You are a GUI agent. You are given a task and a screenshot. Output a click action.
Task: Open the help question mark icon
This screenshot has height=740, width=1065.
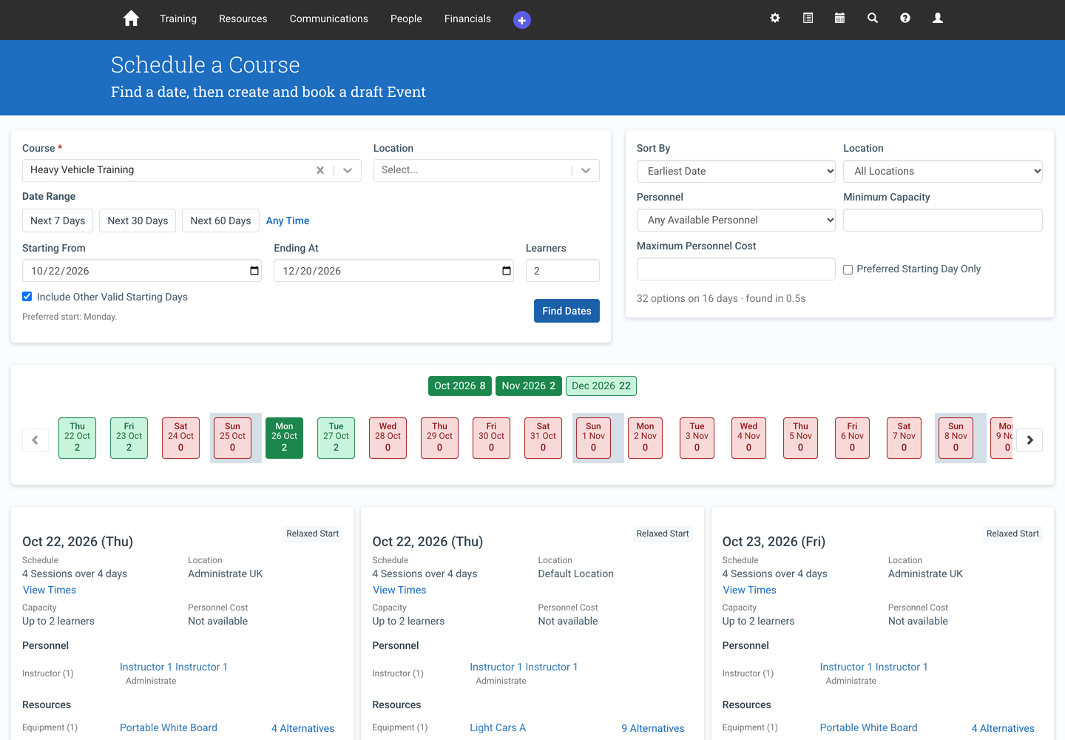pyautogui.click(x=905, y=18)
